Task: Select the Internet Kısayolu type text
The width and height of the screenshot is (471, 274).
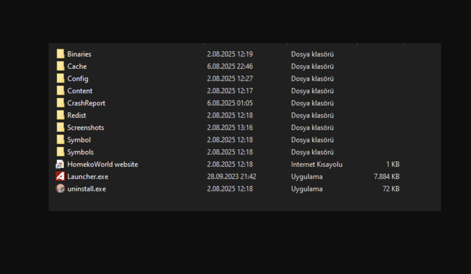Action: click(x=317, y=165)
